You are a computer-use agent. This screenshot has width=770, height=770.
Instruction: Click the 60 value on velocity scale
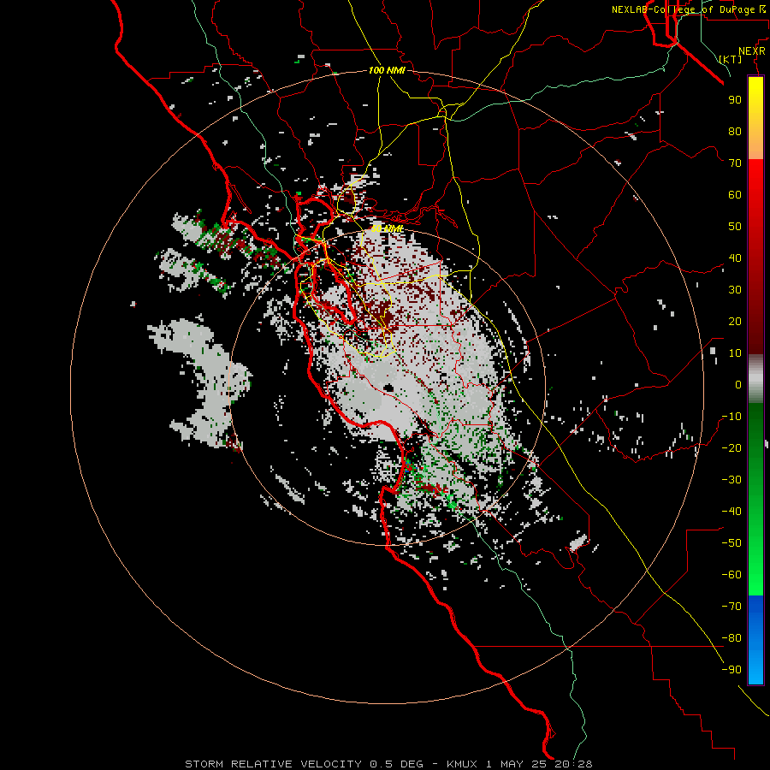[x=735, y=195]
